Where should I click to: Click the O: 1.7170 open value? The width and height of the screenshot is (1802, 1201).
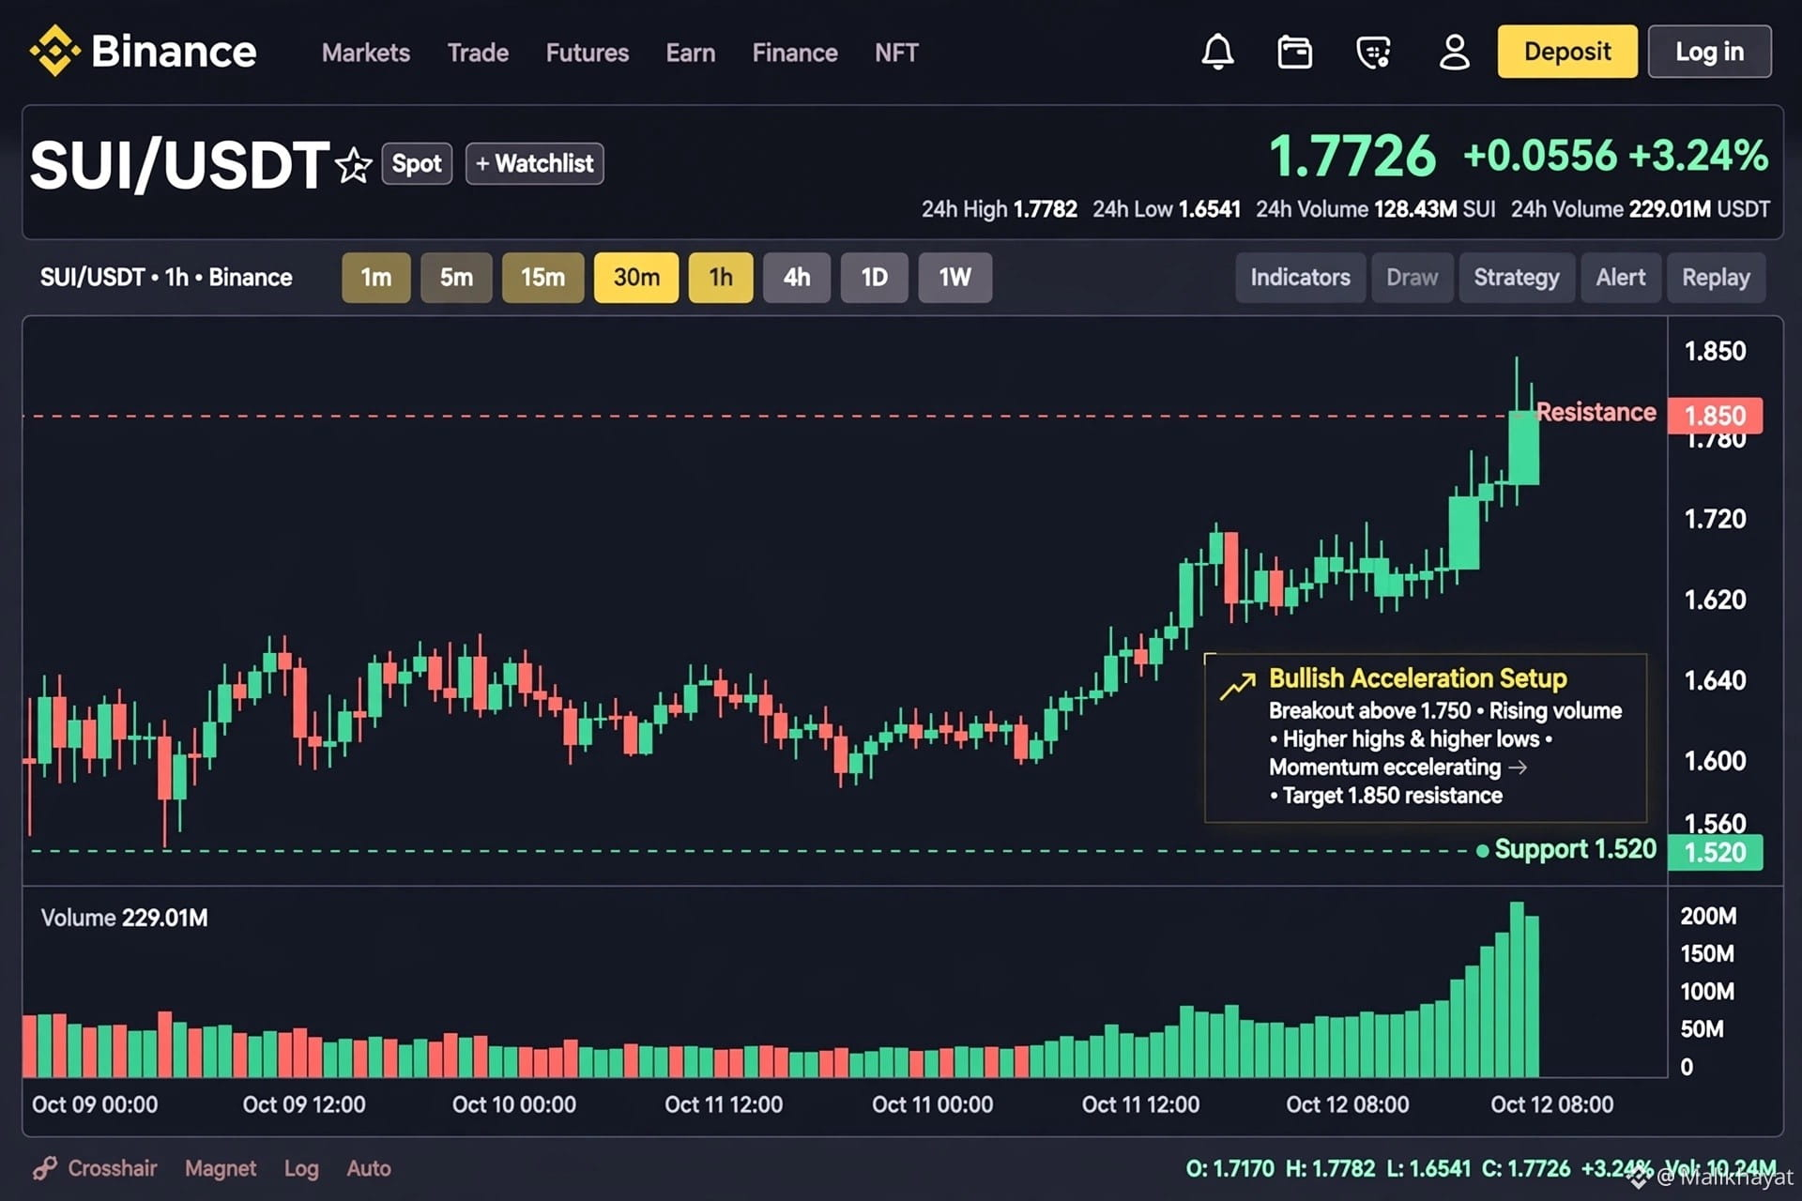coord(1229,1169)
